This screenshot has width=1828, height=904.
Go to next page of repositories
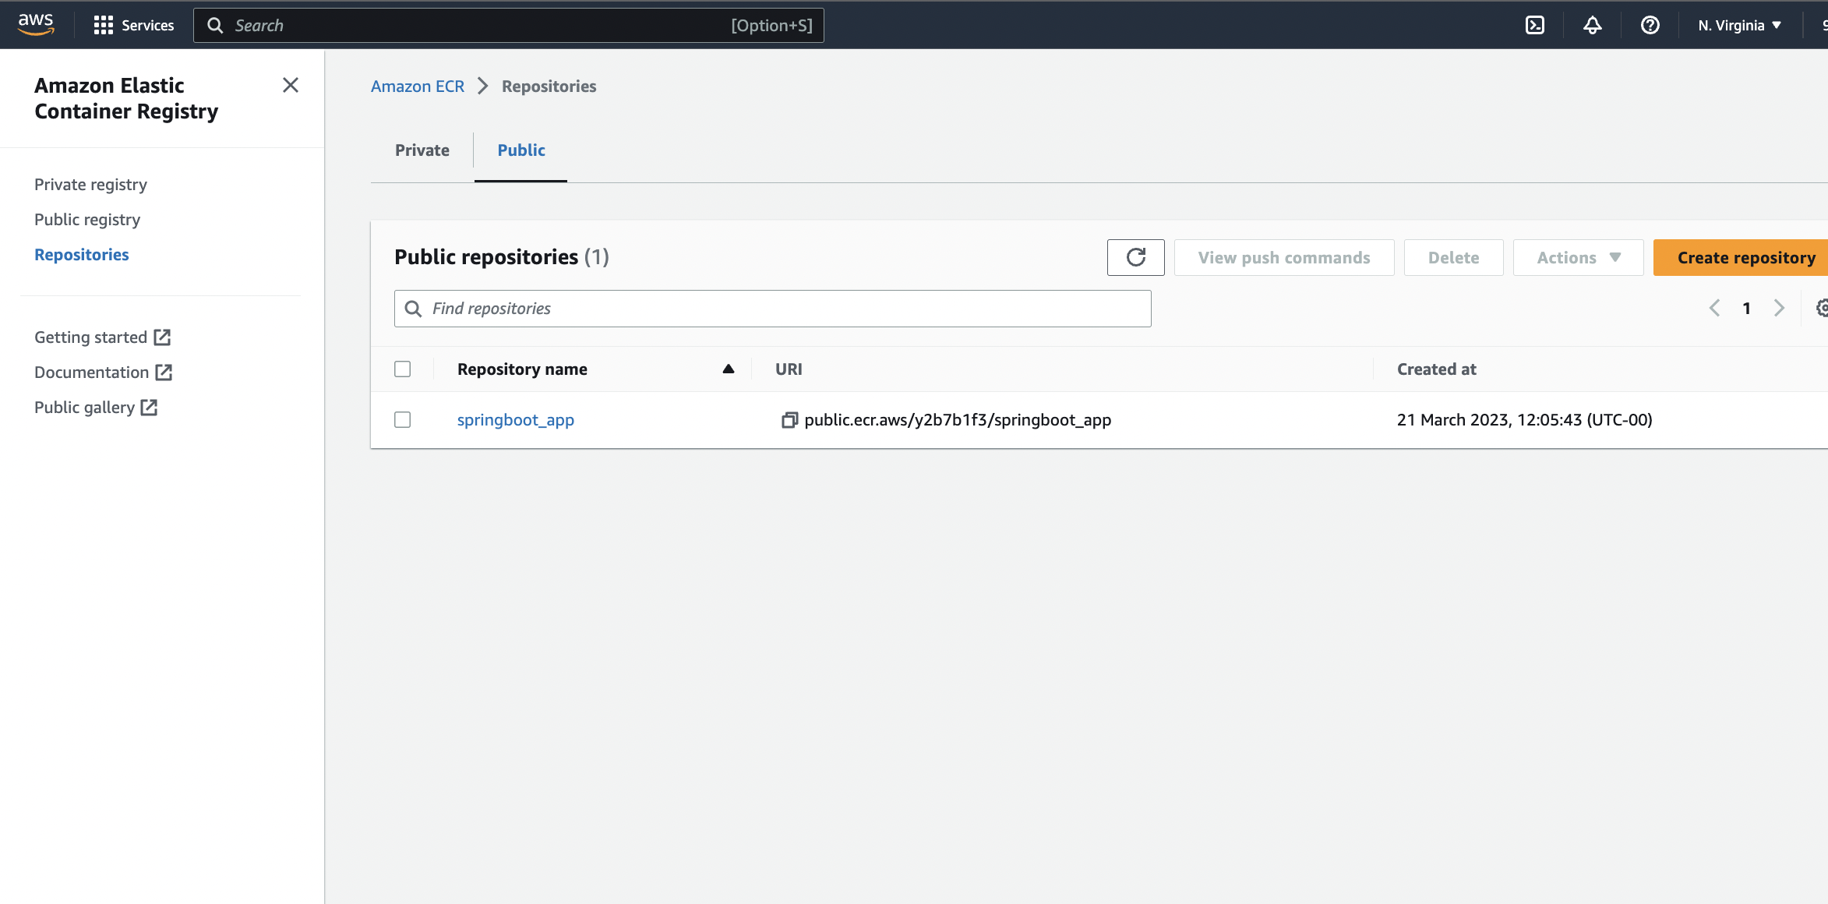[1779, 308]
